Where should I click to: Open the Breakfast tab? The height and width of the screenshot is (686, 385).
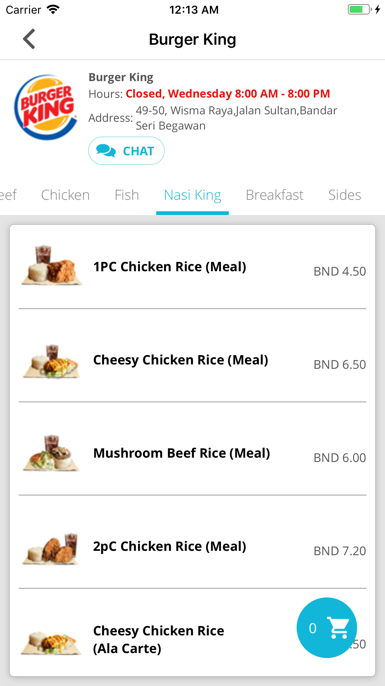coord(275,195)
